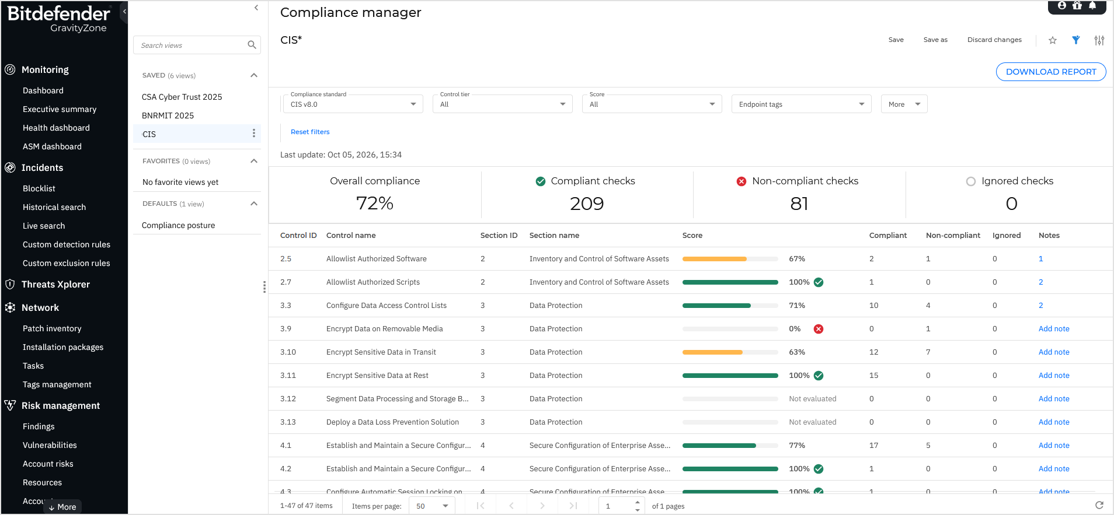Viewport: 1114px width, 515px height.
Task: Click the Risk management section icon
Action: point(10,405)
